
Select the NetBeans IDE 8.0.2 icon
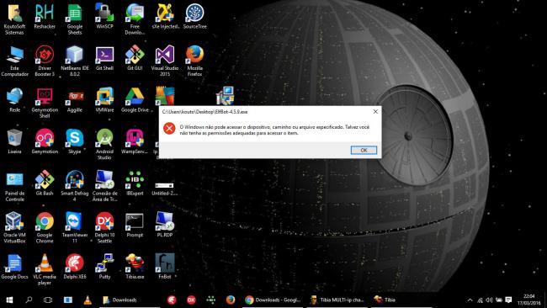pyautogui.click(x=75, y=61)
